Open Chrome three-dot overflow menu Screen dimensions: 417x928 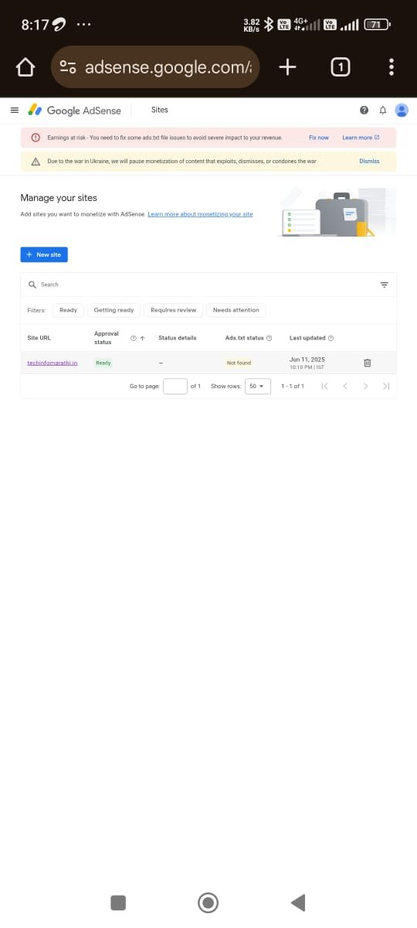[x=392, y=68]
